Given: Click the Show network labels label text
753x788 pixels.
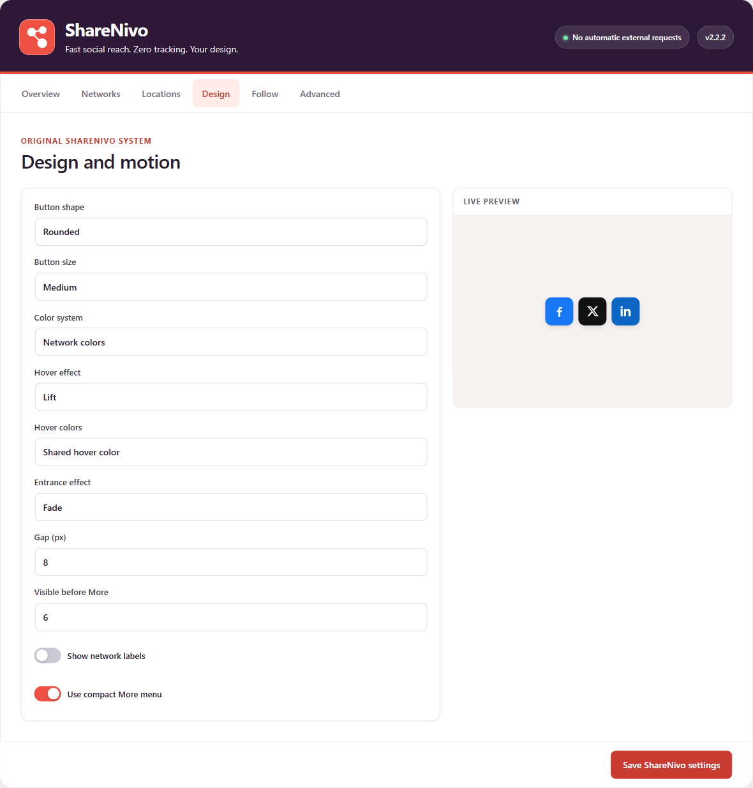Looking at the screenshot, I should pyautogui.click(x=106, y=656).
